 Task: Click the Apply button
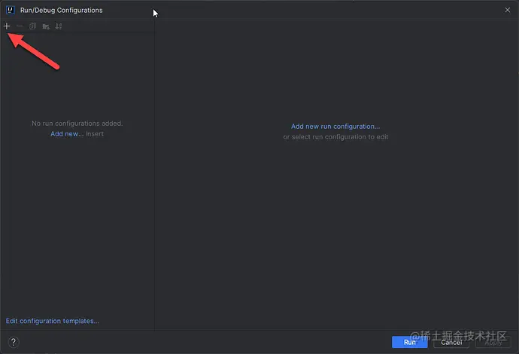pyautogui.click(x=493, y=343)
